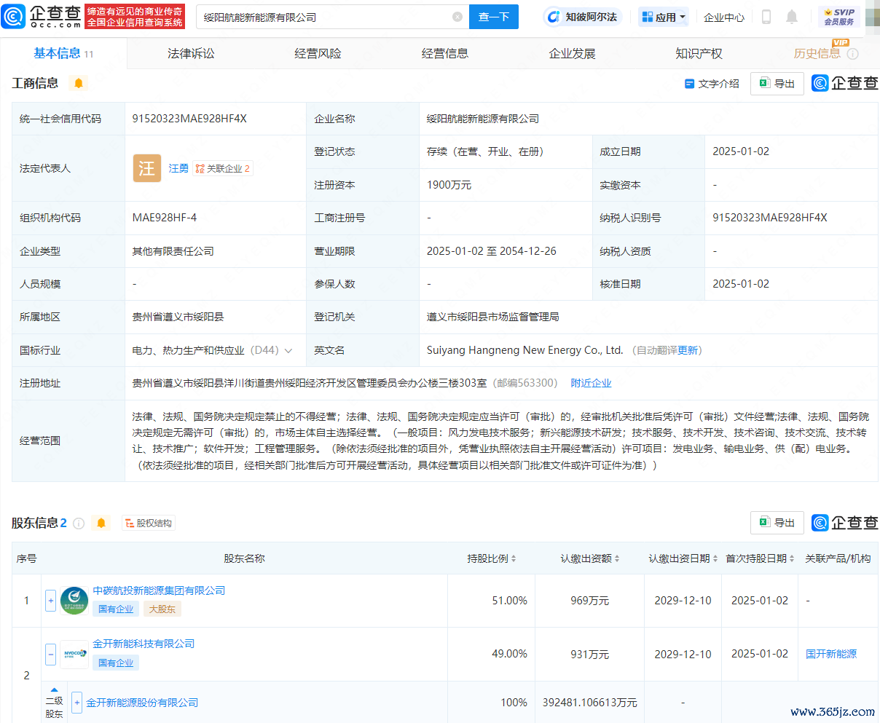Click 中碳航投新能源集团 company logo

pos(74,601)
